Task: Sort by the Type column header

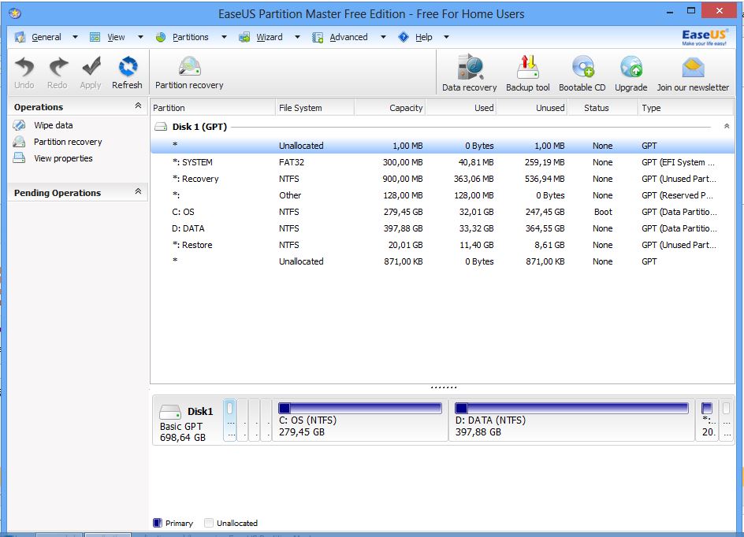Action: point(686,108)
